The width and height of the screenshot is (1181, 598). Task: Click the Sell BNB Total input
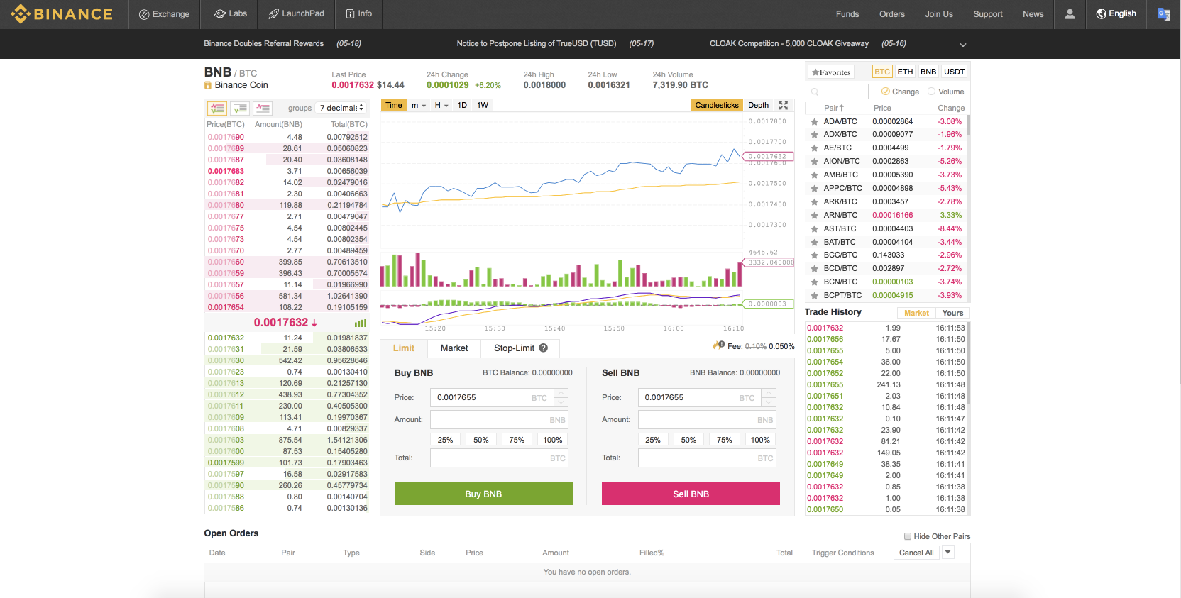(x=707, y=458)
